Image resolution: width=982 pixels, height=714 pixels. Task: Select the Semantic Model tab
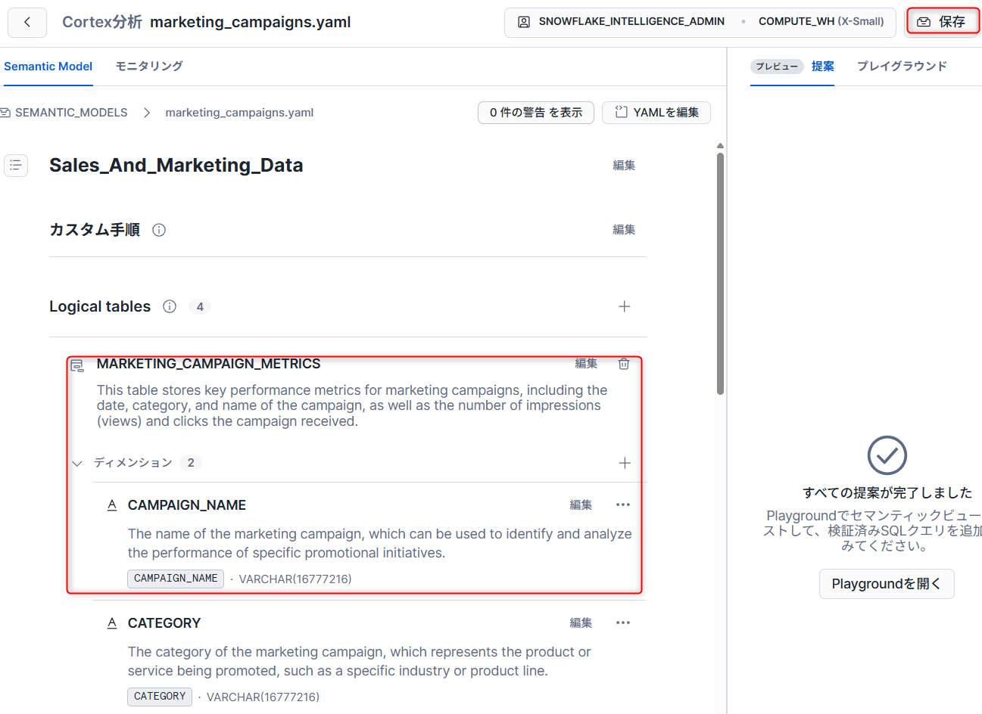(x=48, y=67)
